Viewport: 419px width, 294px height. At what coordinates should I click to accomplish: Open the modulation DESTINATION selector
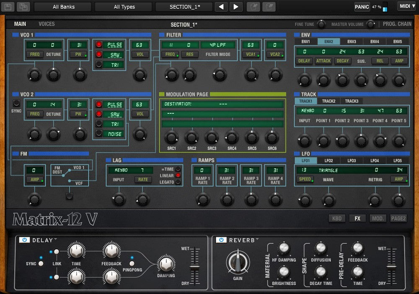[222, 104]
